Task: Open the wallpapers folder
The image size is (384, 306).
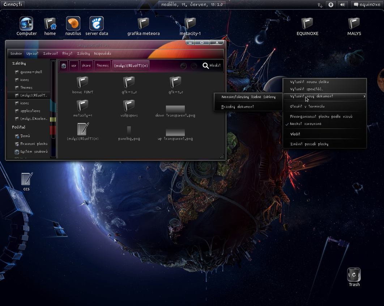Action: 129,106
